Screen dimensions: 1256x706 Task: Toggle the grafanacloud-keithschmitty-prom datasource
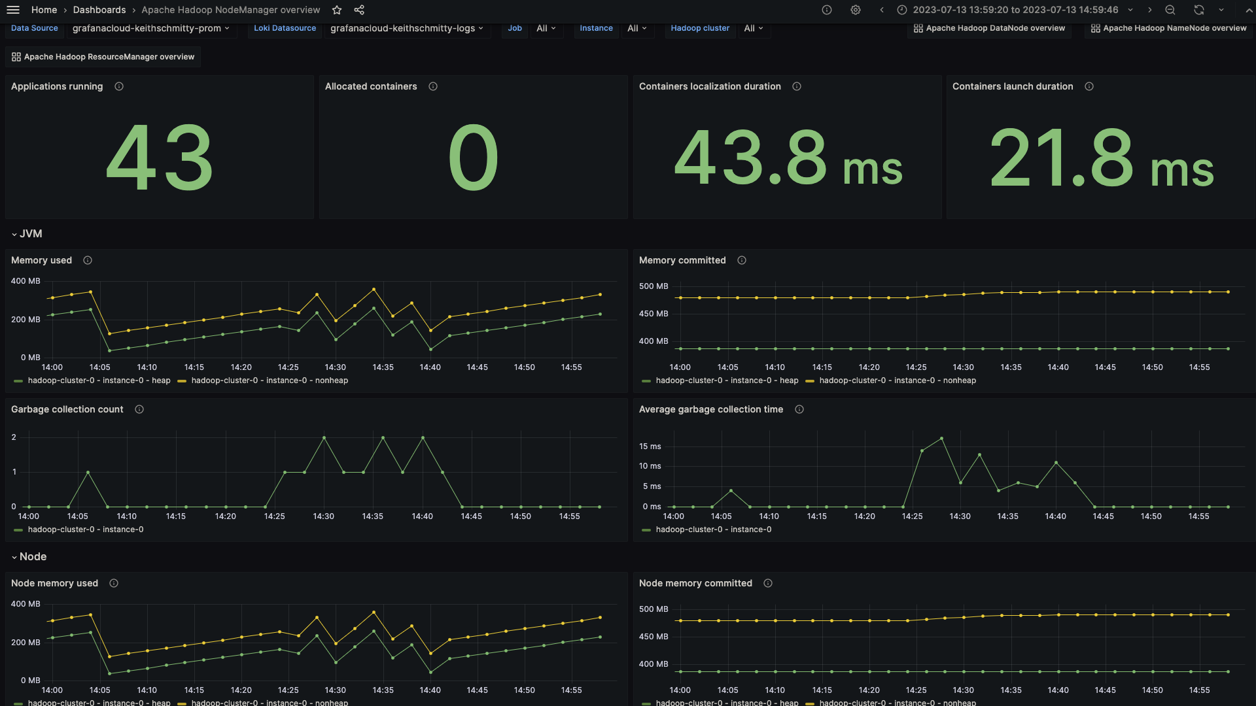(150, 27)
